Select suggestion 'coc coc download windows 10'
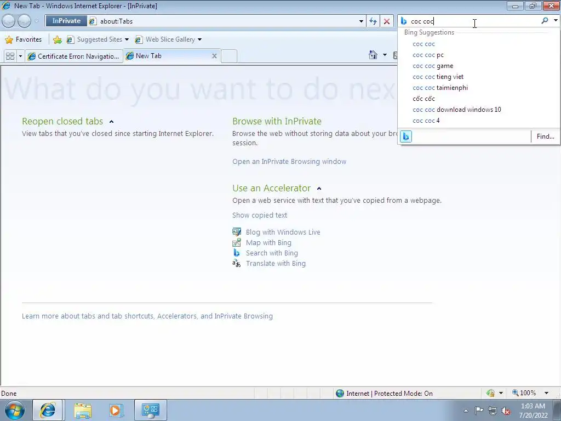Screen dimensions: 561x421 (x=479, y=110)
